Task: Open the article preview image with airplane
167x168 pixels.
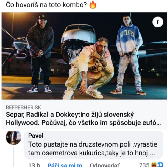Action: pyautogui.click(x=84, y=56)
